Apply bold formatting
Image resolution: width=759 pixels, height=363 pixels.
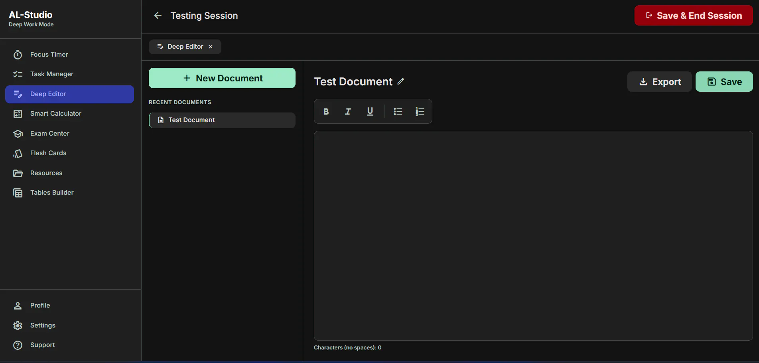(x=326, y=112)
